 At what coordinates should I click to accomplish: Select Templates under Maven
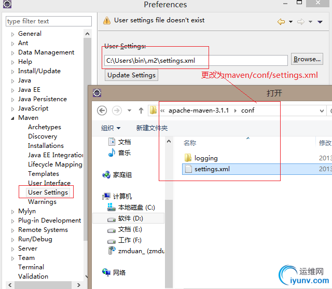point(44,174)
